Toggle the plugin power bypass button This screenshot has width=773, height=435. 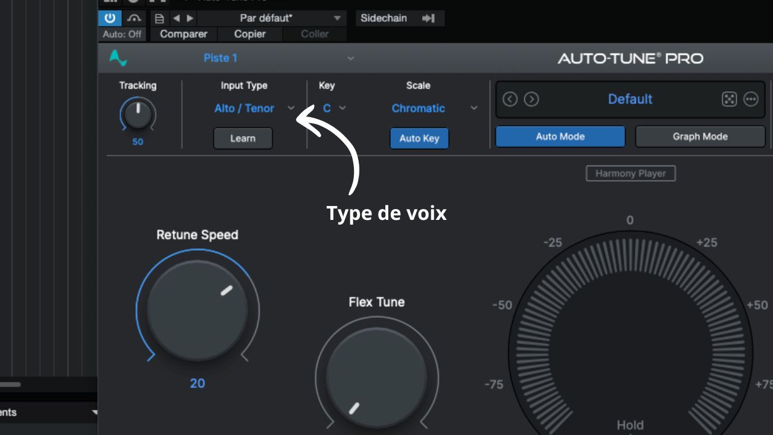click(110, 18)
